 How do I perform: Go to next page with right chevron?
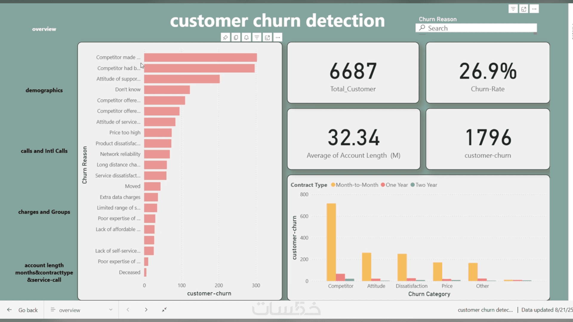click(x=146, y=310)
